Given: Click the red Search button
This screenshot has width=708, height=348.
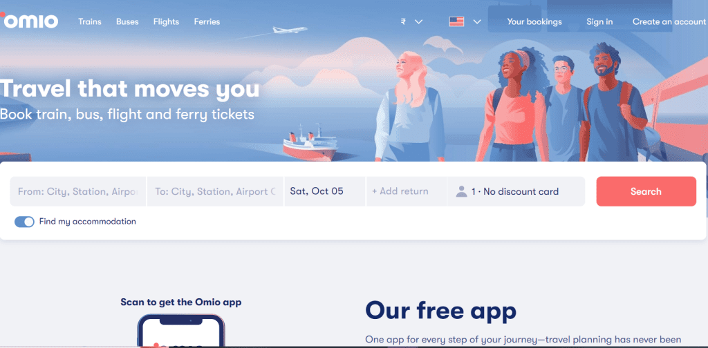Looking at the screenshot, I should (x=646, y=191).
